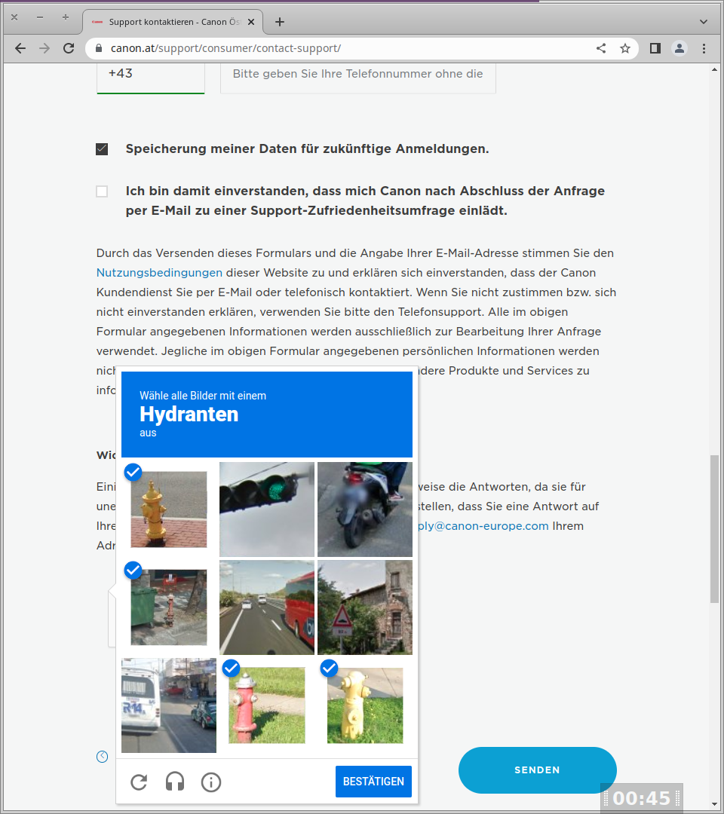
Task: Click the Bestätigen button
Action: 373,782
